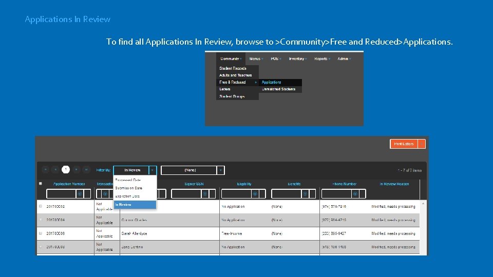Go to the previous results page
The width and height of the screenshot is (493, 277).
55,170
